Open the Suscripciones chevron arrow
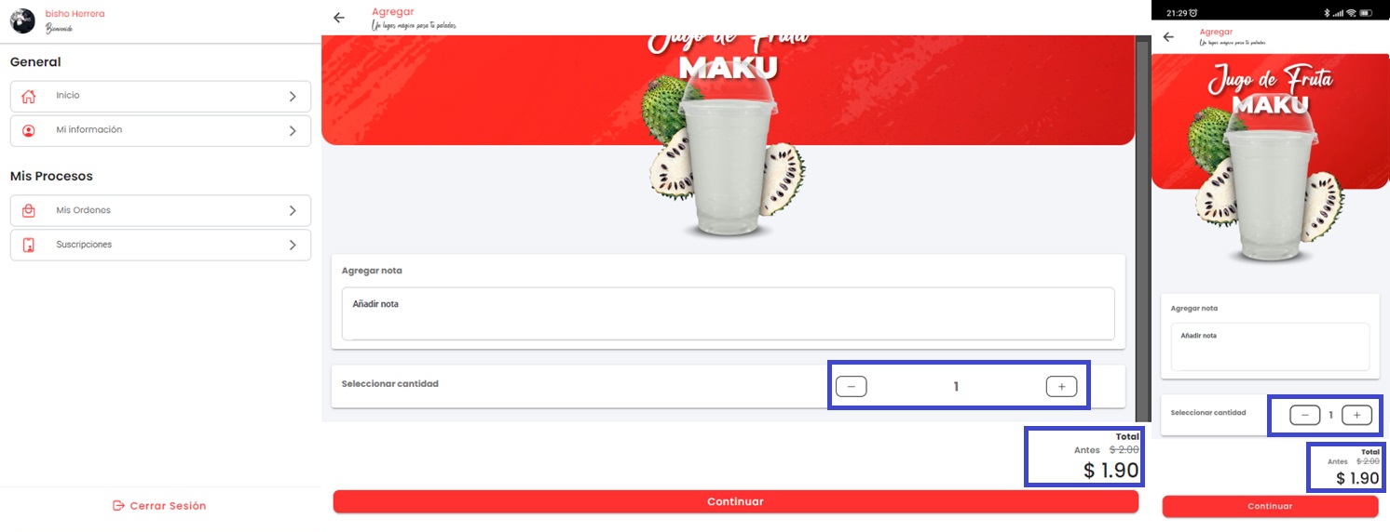Image resolution: width=1390 pixels, height=532 pixels. point(293,245)
